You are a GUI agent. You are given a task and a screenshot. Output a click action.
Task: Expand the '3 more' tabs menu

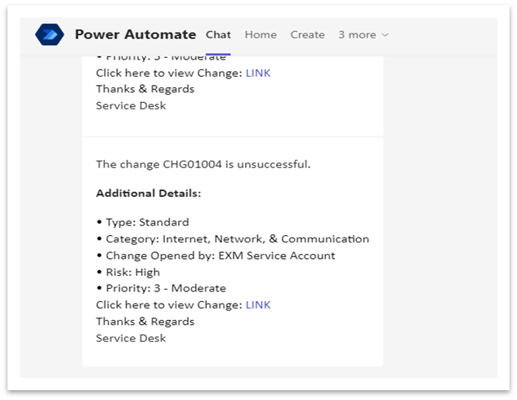coord(363,34)
